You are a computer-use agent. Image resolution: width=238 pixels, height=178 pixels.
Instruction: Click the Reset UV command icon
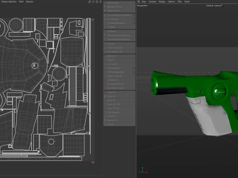coord(105,100)
